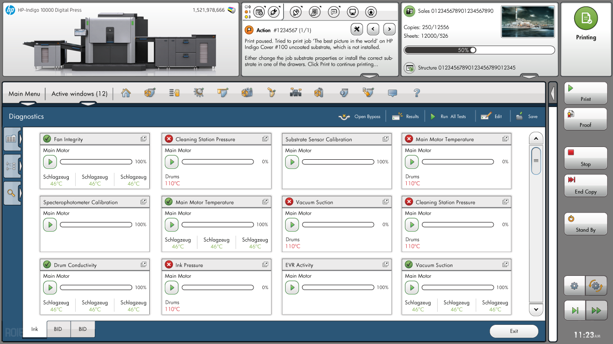This screenshot has height=344, width=613.
Task: Open the antenna signal status icon
Action: click(x=296, y=12)
